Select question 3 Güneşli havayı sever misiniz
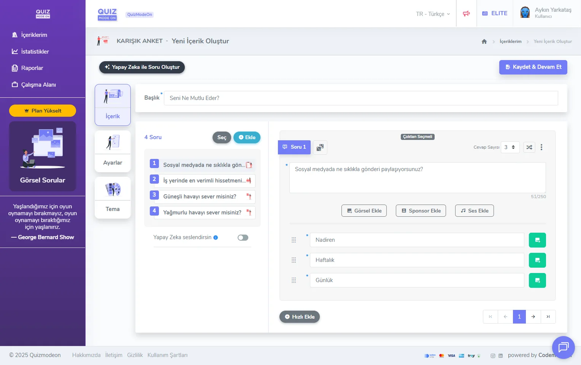Image resolution: width=581 pixels, height=365 pixels. tap(200, 197)
